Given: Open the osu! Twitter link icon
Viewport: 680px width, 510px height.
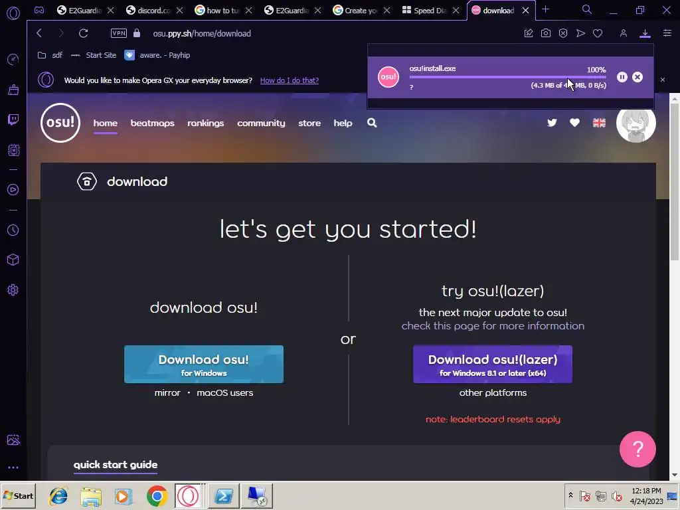Looking at the screenshot, I should point(552,123).
